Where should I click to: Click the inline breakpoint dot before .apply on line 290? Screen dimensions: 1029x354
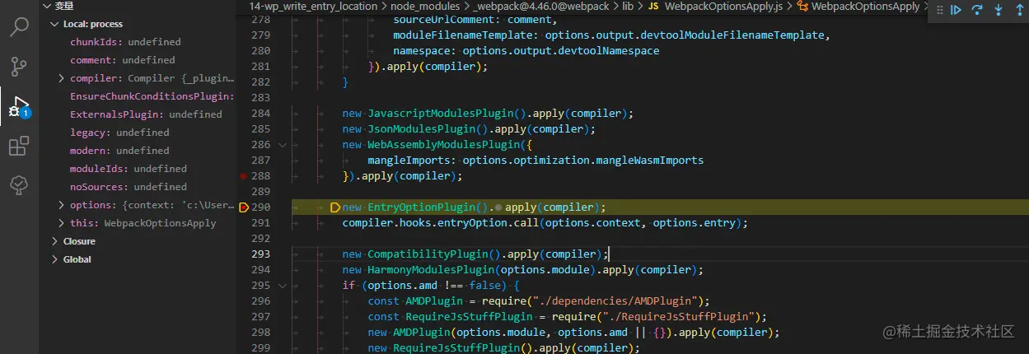[x=499, y=207]
